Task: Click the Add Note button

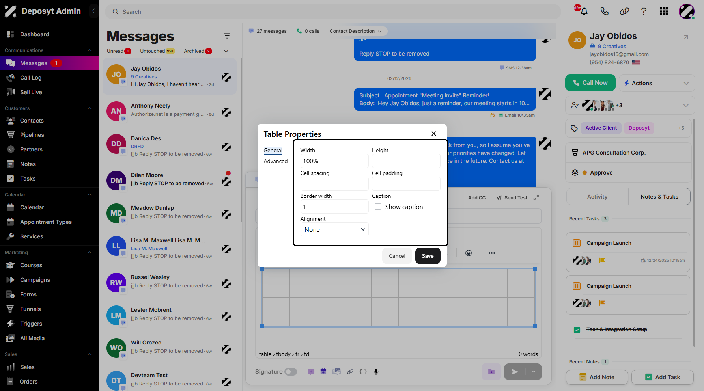Action: 597,377
